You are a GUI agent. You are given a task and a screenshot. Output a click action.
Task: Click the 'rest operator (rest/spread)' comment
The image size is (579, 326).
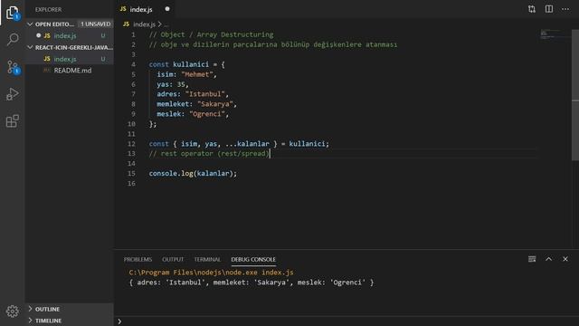[209, 153]
